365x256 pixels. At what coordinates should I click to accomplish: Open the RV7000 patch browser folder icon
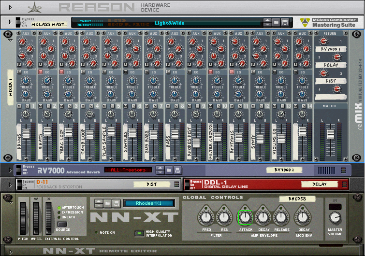click(169, 171)
